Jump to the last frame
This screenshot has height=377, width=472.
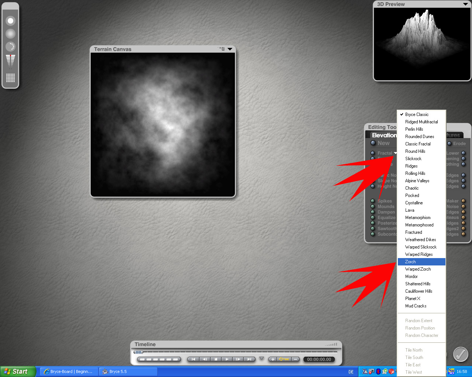(x=250, y=359)
